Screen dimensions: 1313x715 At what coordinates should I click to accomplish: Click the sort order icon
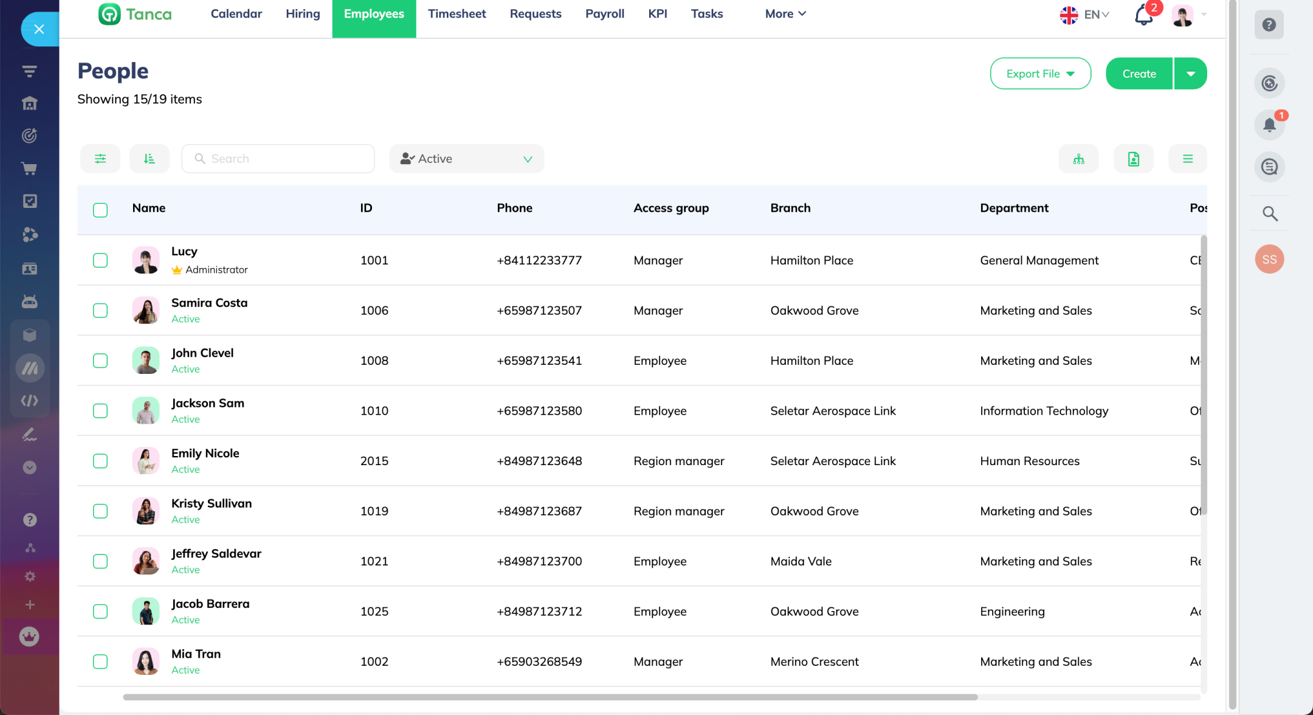click(x=149, y=159)
